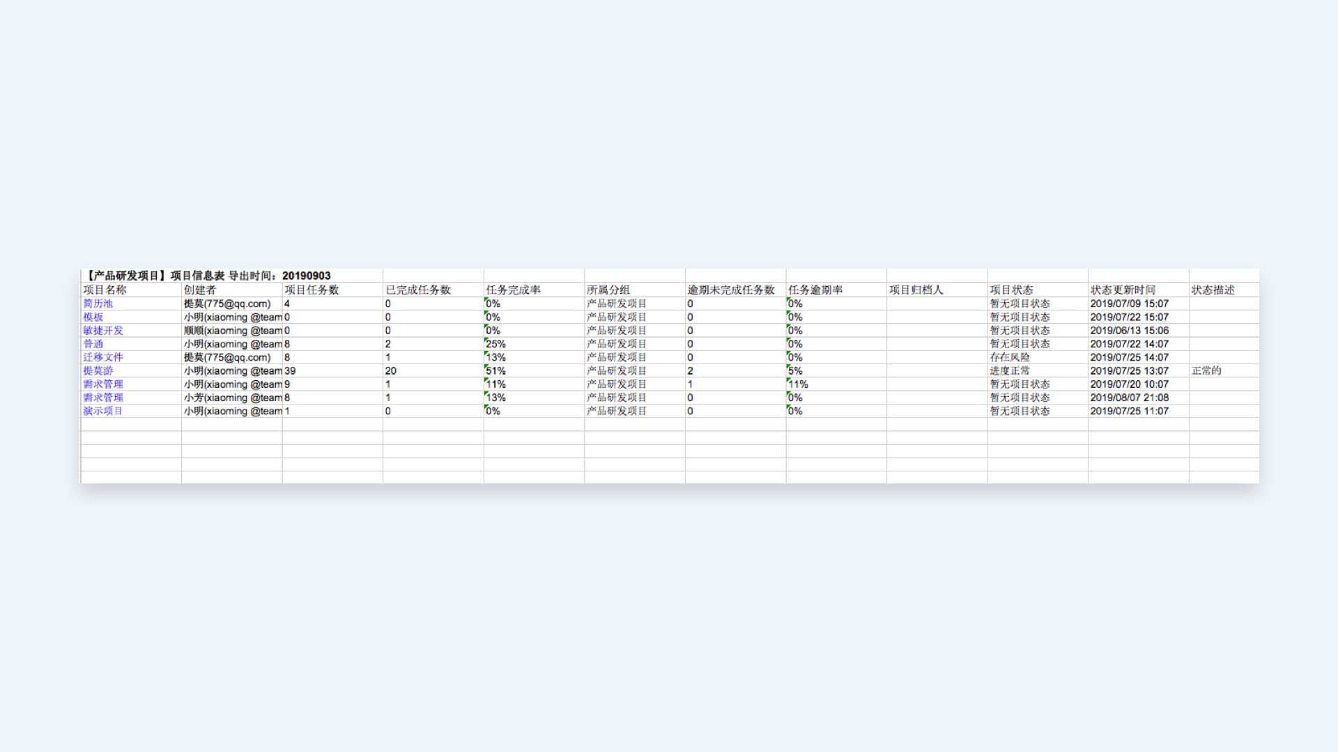Viewport: 1338px width, 752px height.
Task: Select 产品研发项目 group cell in 普通 row
Action: click(635, 344)
